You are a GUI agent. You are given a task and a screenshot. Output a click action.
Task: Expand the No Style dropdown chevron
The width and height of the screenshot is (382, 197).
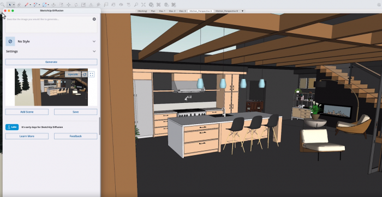pyautogui.click(x=94, y=41)
